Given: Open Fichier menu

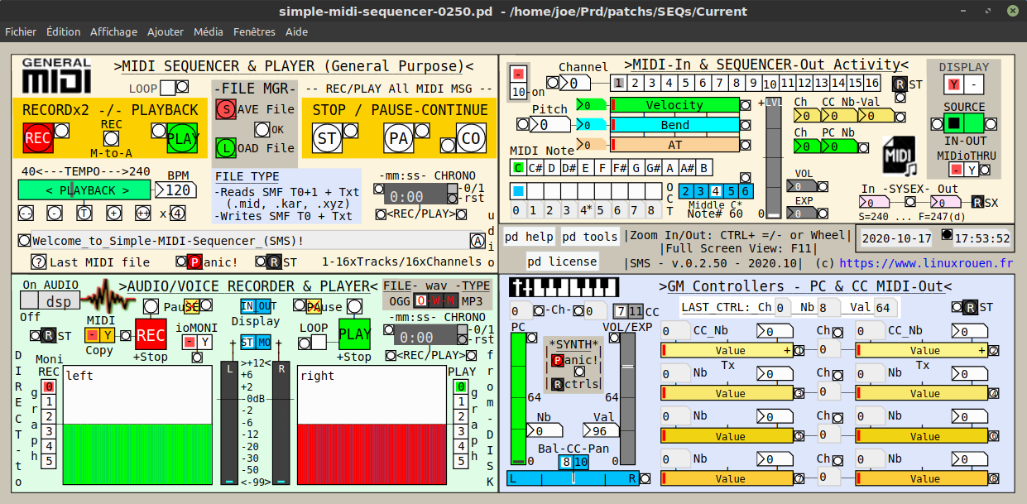Looking at the screenshot, I should tap(21, 31).
